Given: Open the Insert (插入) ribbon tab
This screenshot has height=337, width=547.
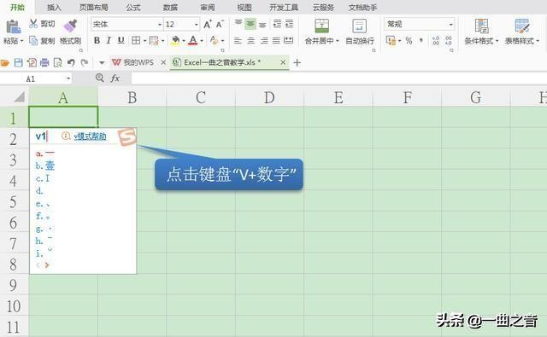Looking at the screenshot, I should pyautogui.click(x=54, y=8).
